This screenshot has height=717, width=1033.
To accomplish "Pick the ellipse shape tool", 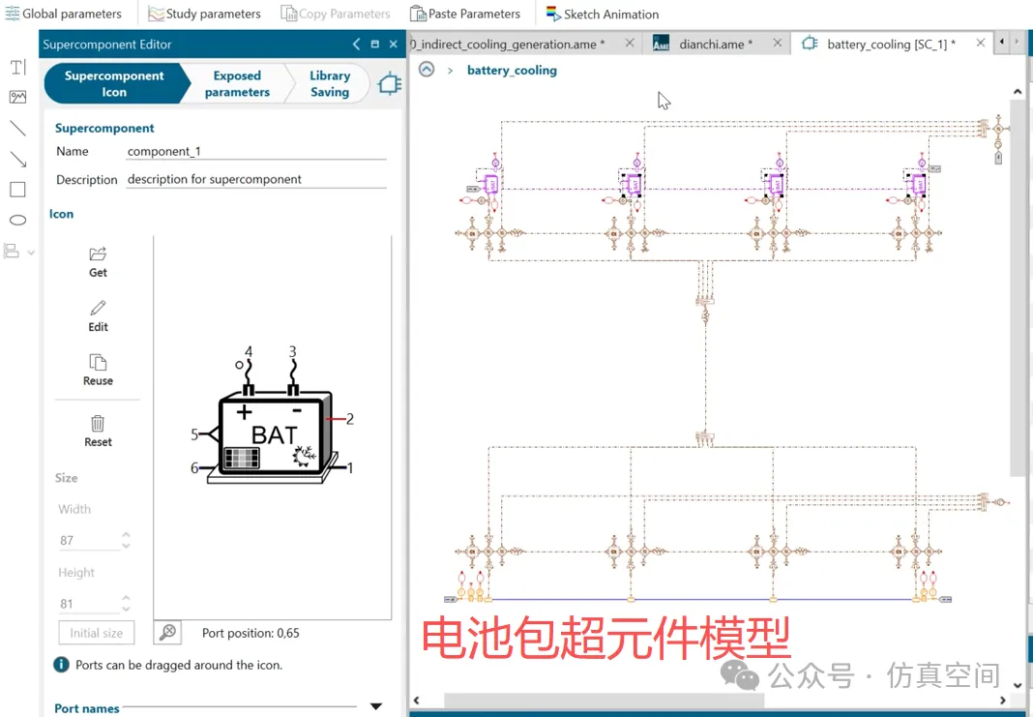I will point(17,220).
